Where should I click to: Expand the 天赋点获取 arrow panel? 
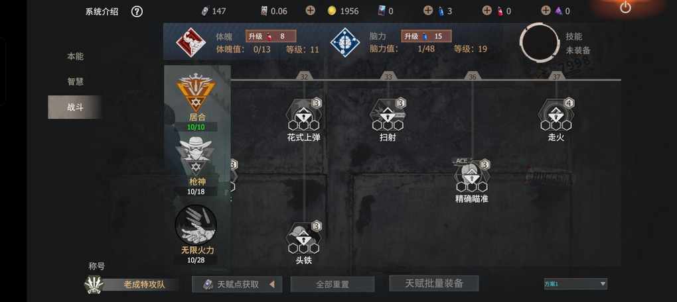(x=237, y=284)
